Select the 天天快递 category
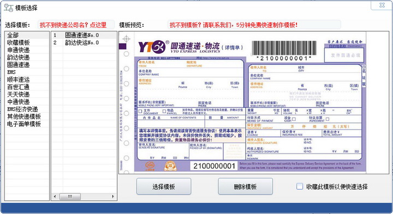This screenshot has height=214, width=393. click(x=27, y=94)
